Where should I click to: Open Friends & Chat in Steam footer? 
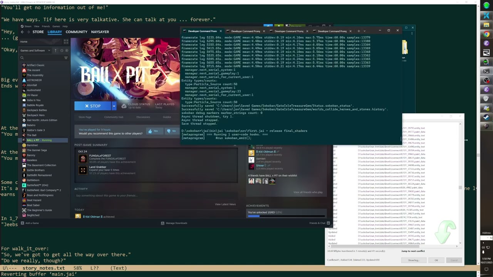(319, 223)
